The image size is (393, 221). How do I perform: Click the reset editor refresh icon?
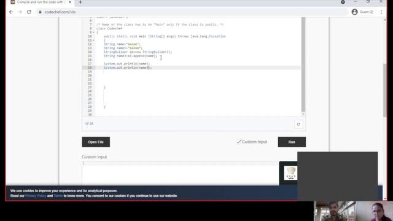[298, 124]
